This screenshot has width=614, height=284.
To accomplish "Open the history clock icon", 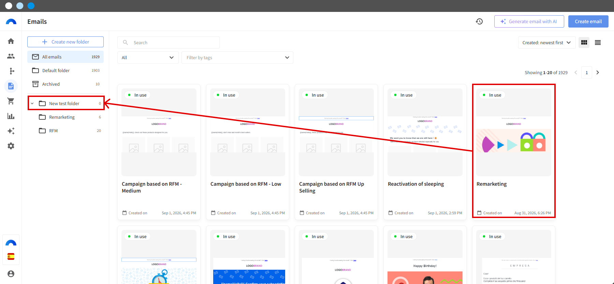I will pos(479,21).
